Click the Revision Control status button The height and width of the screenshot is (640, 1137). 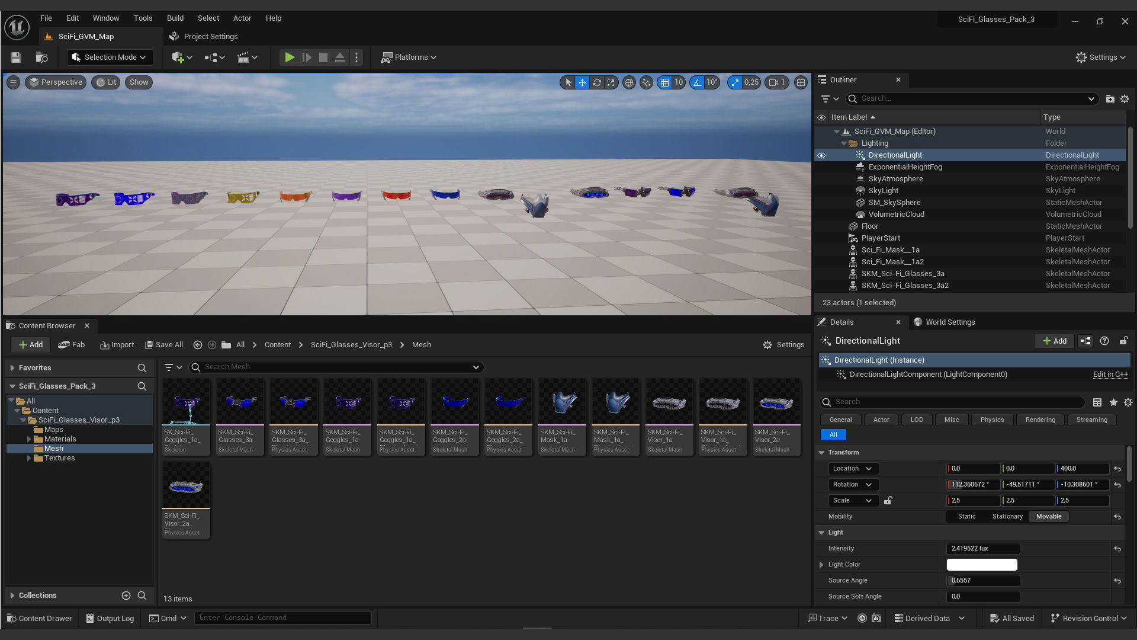(x=1088, y=618)
